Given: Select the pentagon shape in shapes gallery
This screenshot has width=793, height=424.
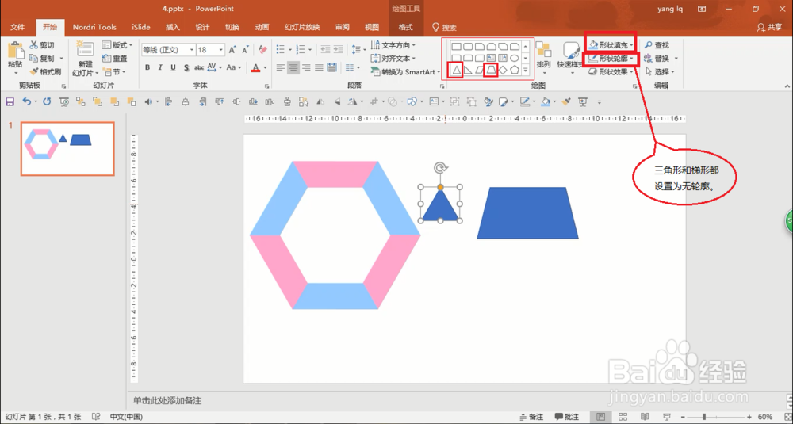Looking at the screenshot, I should point(515,70).
